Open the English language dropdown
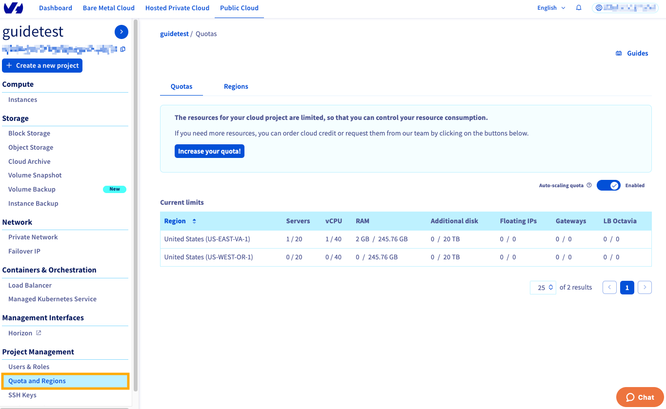The height and width of the screenshot is (409, 666). (x=551, y=8)
